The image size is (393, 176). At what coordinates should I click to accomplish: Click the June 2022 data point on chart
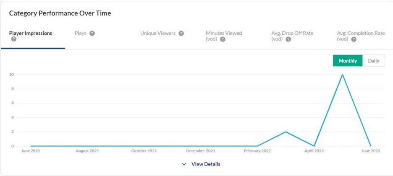[371, 146]
